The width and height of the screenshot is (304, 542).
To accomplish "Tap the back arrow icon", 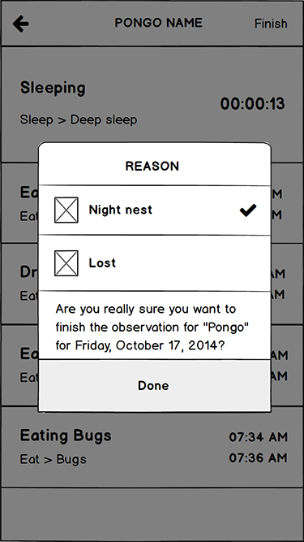I will (21, 24).
